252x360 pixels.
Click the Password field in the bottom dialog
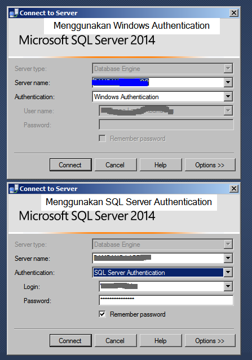tap(166, 300)
